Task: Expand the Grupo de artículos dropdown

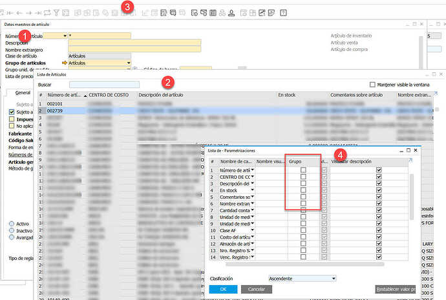Action: pyautogui.click(x=128, y=63)
